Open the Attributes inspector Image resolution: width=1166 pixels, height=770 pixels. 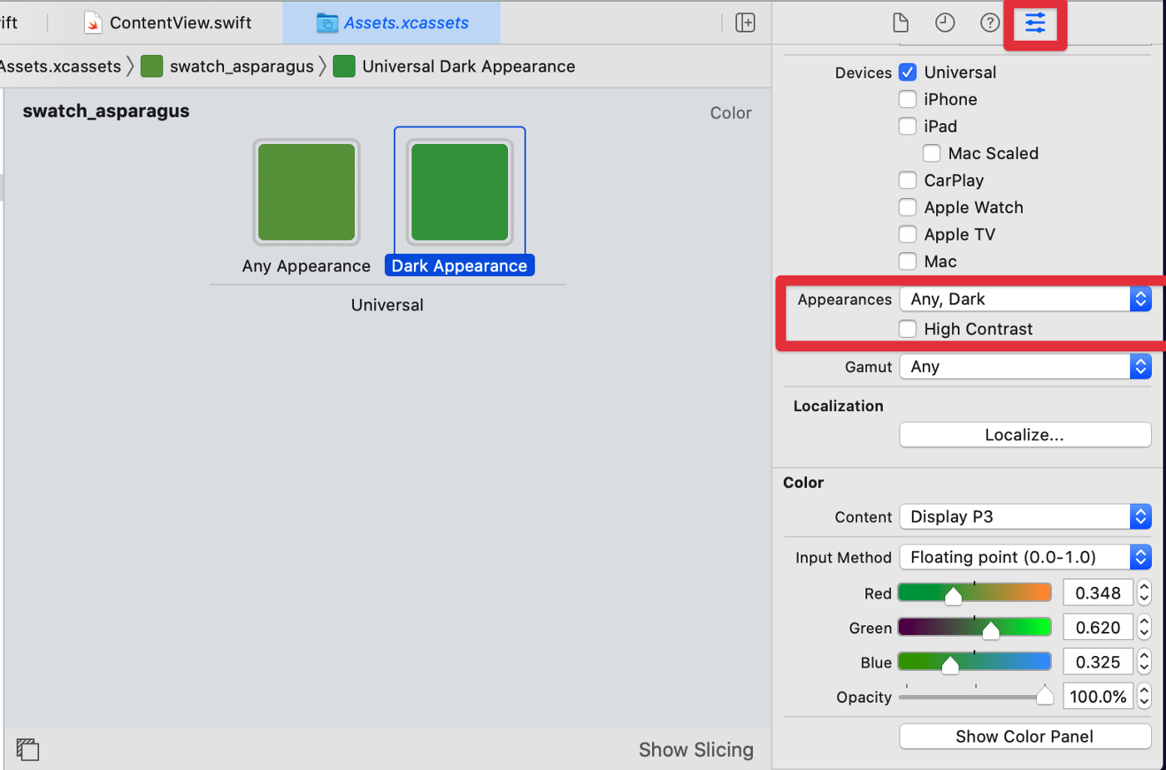(1034, 23)
